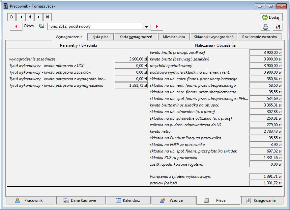The image size is (290, 210).
Task: Click the wynagrodzenie zasadnicze value field
Action: click(131, 59)
